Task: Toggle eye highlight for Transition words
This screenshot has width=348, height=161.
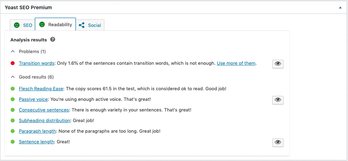Action: [x=278, y=64]
